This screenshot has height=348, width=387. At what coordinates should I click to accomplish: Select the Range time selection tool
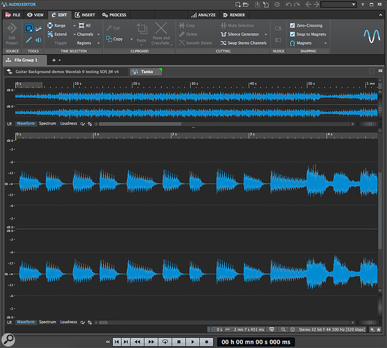coord(56,26)
